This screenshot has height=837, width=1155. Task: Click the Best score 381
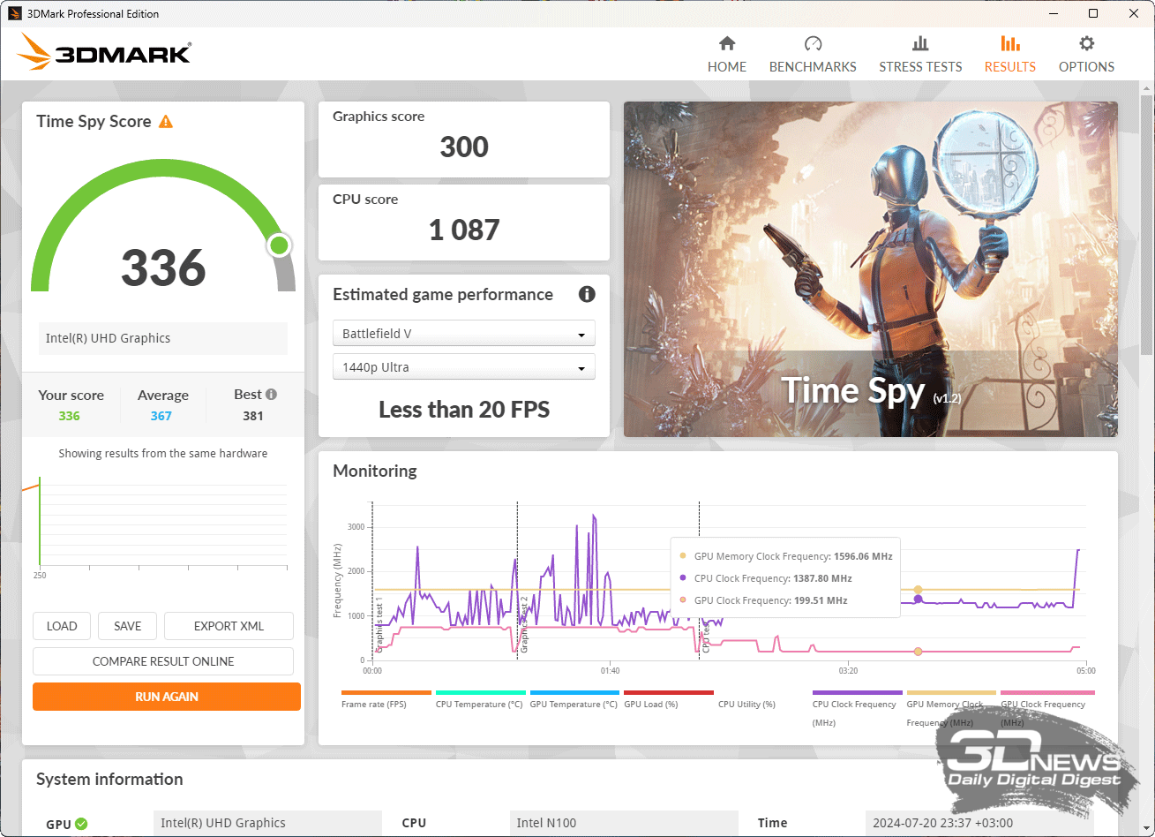click(253, 416)
